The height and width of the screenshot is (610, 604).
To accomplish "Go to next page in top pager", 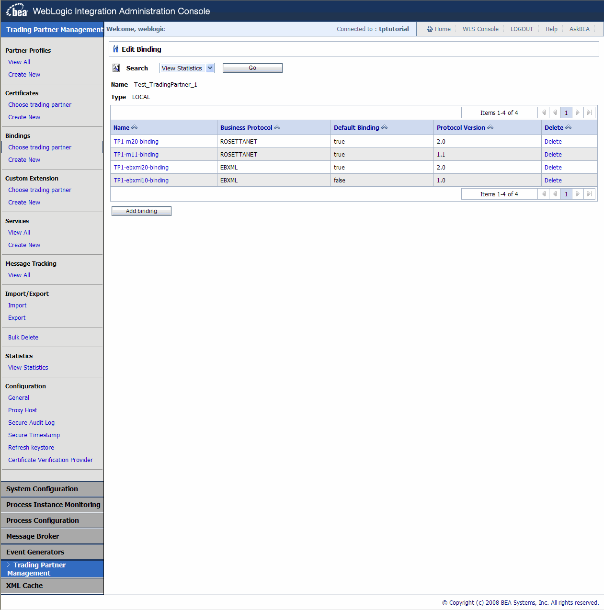I will point(578,113).
